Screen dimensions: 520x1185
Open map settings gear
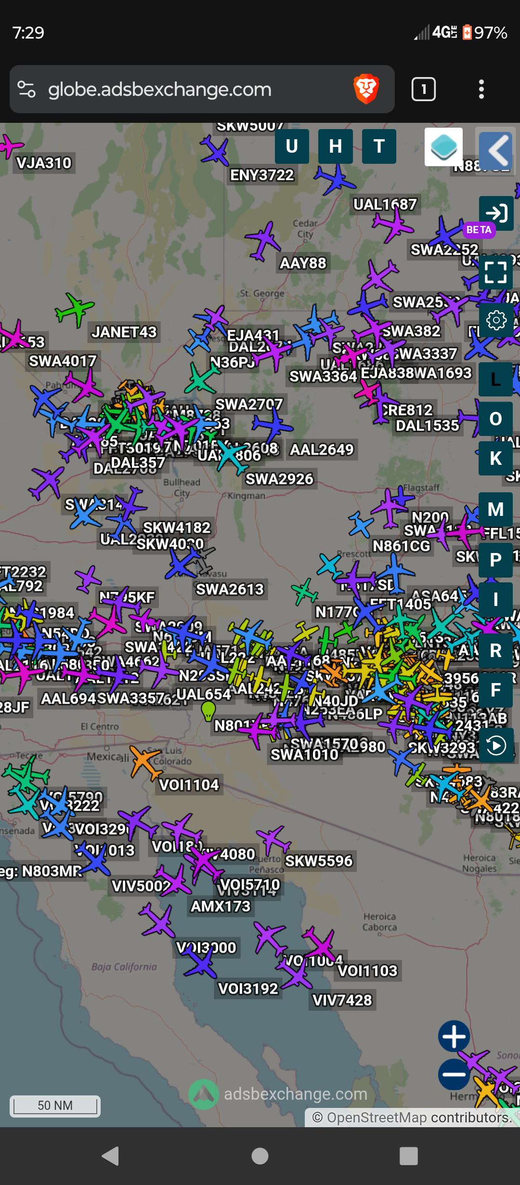click(x=496, y=320)
